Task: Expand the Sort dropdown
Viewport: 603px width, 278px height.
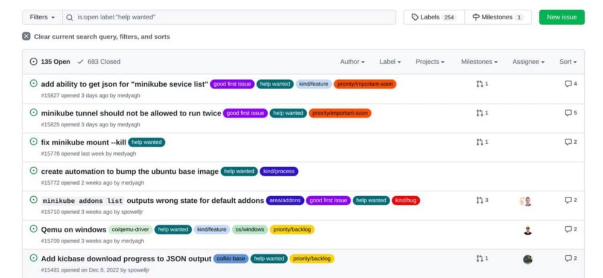Action: click(568, 61)
